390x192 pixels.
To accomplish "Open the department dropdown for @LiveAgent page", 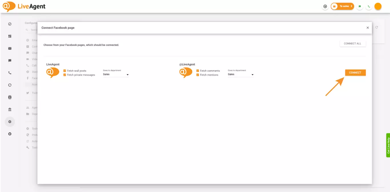I will click(x=240, y=74).
